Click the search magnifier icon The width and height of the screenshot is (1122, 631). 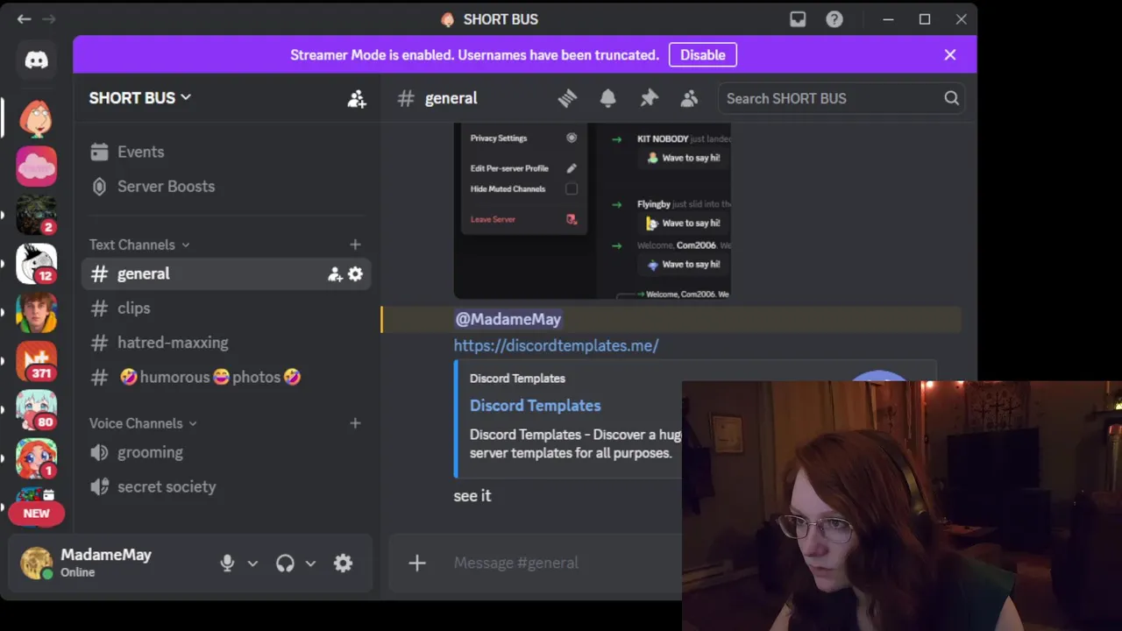point(951,98)
